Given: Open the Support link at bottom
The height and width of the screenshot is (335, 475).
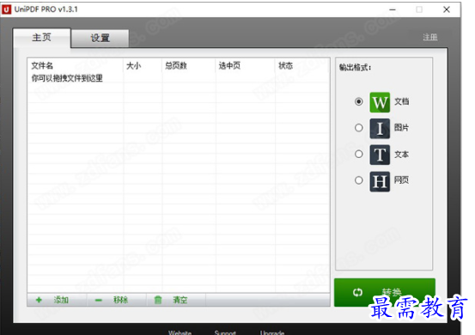Looking at the screenshot, I should point(225,332).
